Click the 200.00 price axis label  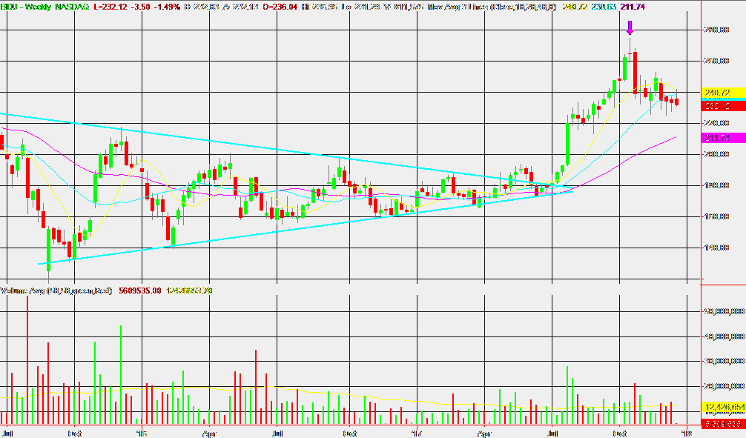717,155
